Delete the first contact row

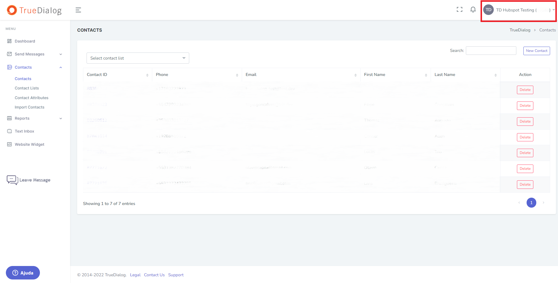coord(525,90)
